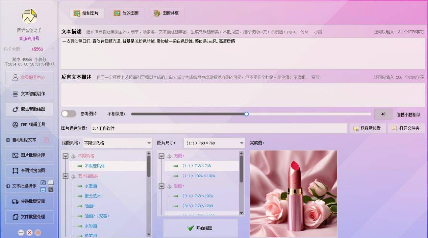Toggle the 参考图片 switch
Viewport: 428px width, 238px height.
tap(69, 114)
